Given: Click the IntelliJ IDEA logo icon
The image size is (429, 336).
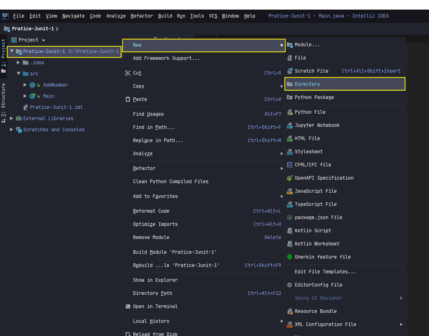Looking at the screenshot, I should click(x=5, y=16).
